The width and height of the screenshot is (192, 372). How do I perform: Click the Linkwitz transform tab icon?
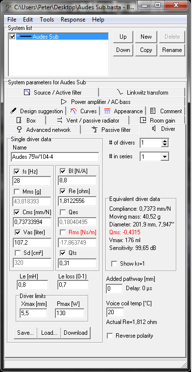[120, 92]
